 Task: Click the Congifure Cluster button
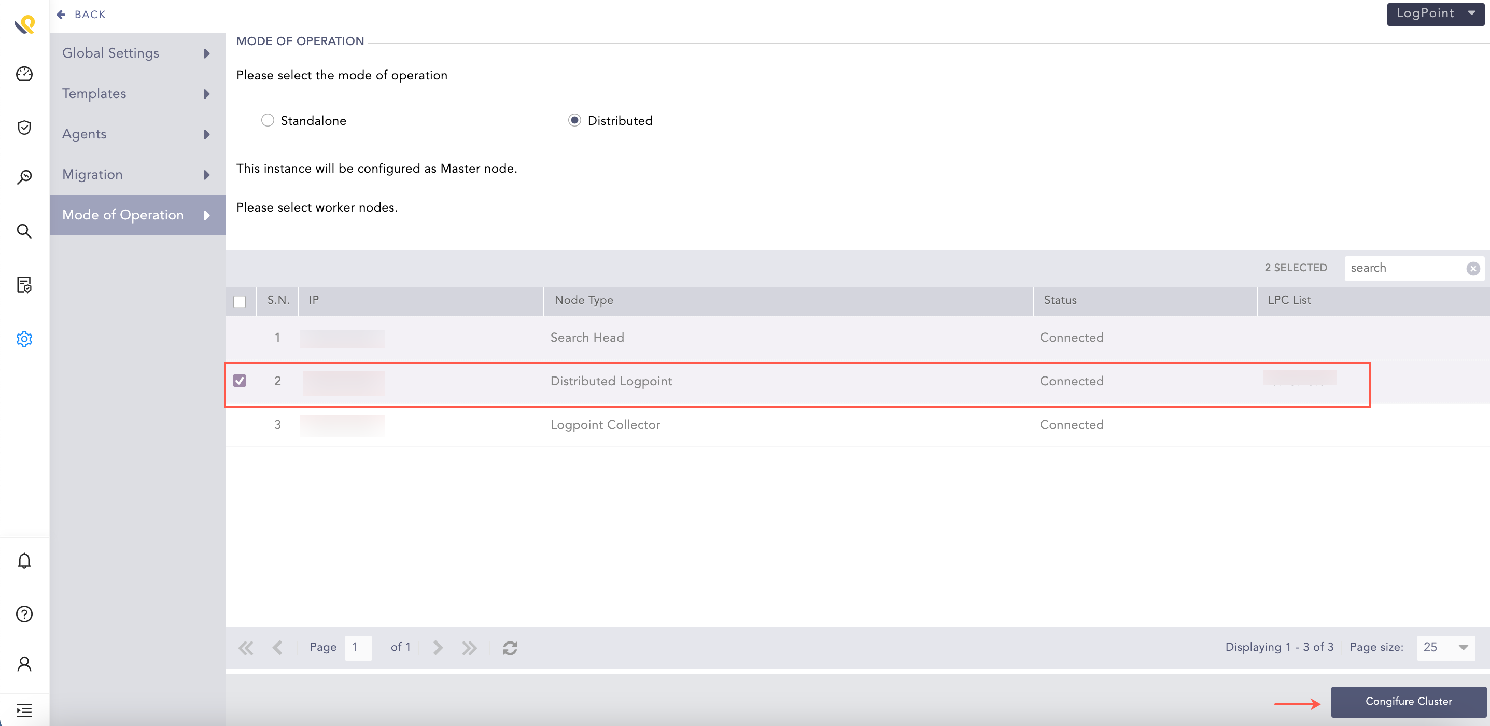[1408, 701]
